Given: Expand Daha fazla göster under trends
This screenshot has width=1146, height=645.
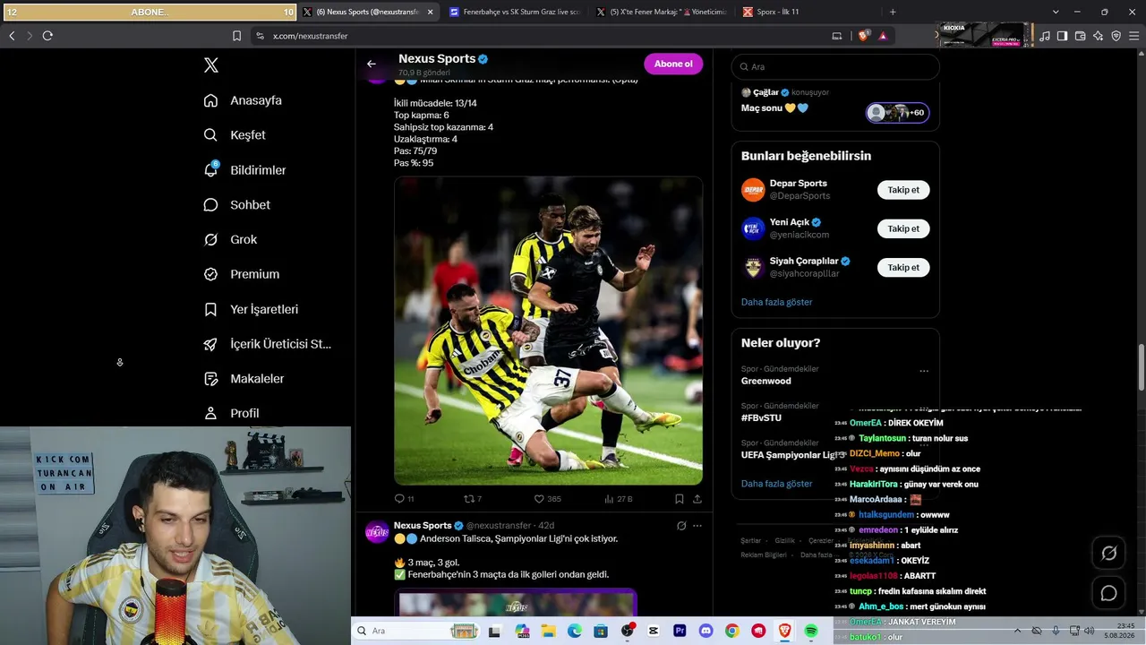Looking at the screenshot, I should tap(776, 484).
